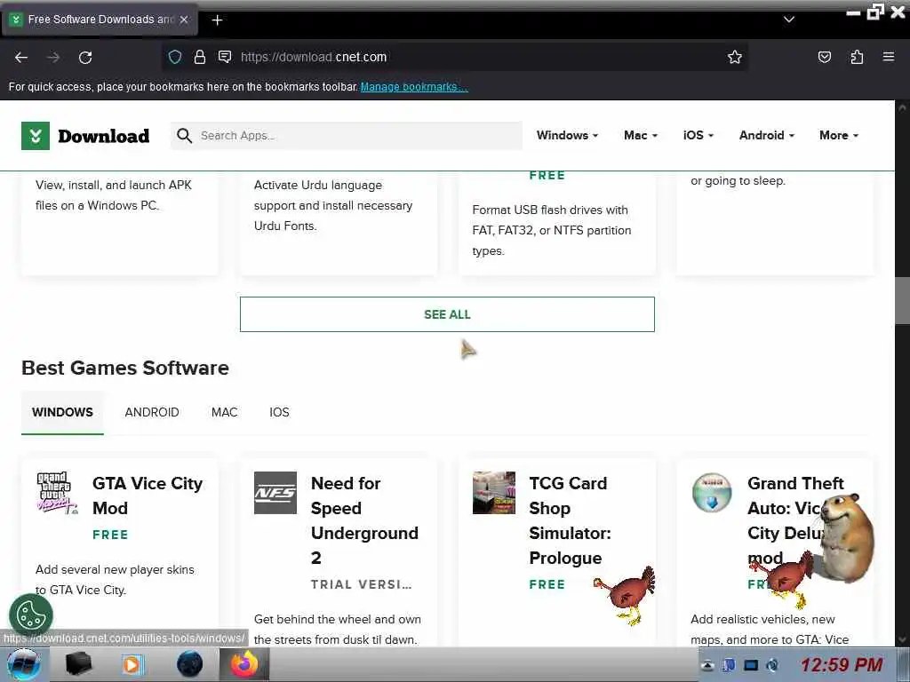Expand the iOS navigation dropdown

[698, 135]
